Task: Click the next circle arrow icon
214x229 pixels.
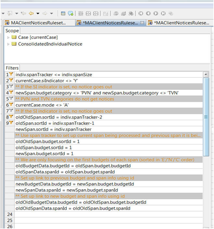Action: (x=156, y=13)
